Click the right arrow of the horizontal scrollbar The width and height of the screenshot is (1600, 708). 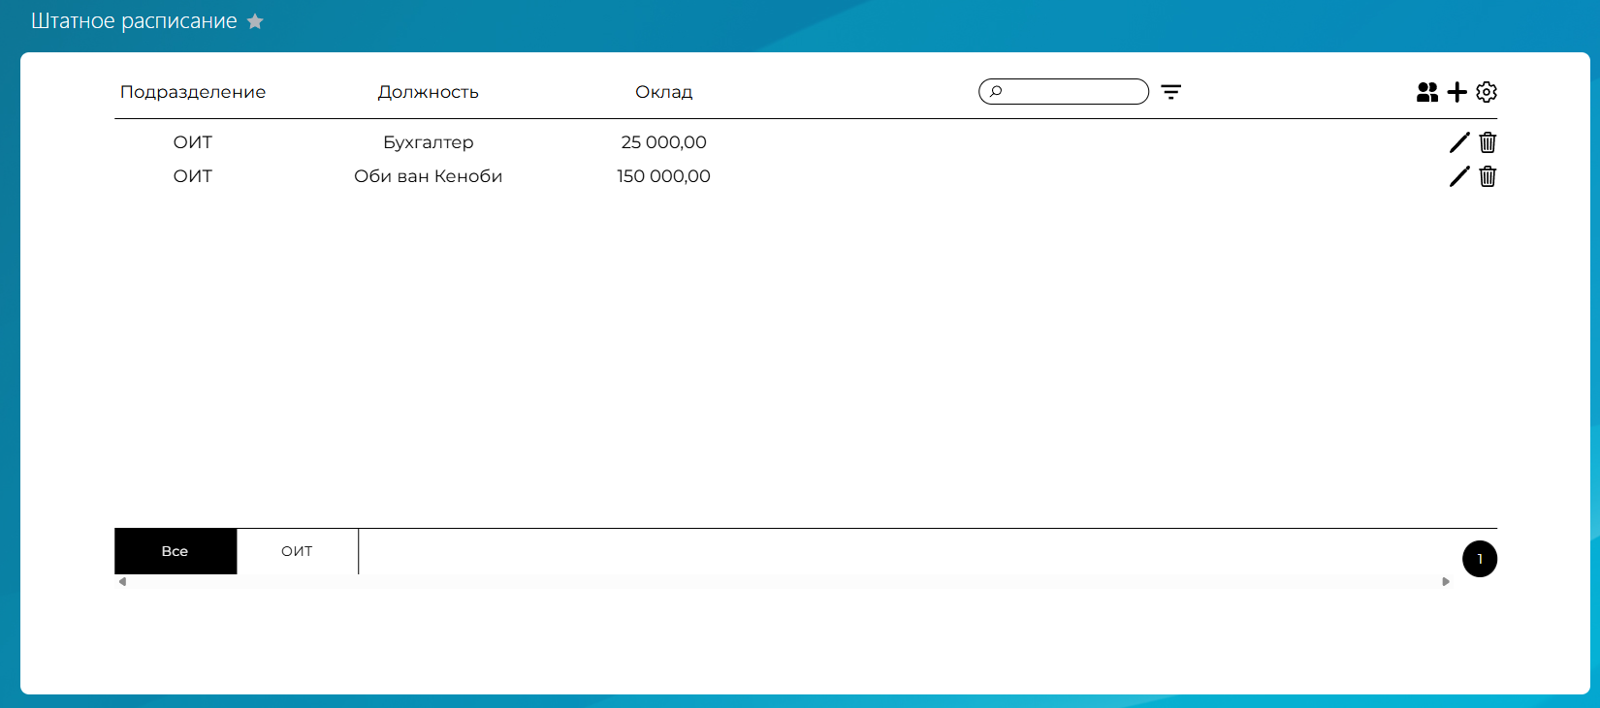[1446, 582]
